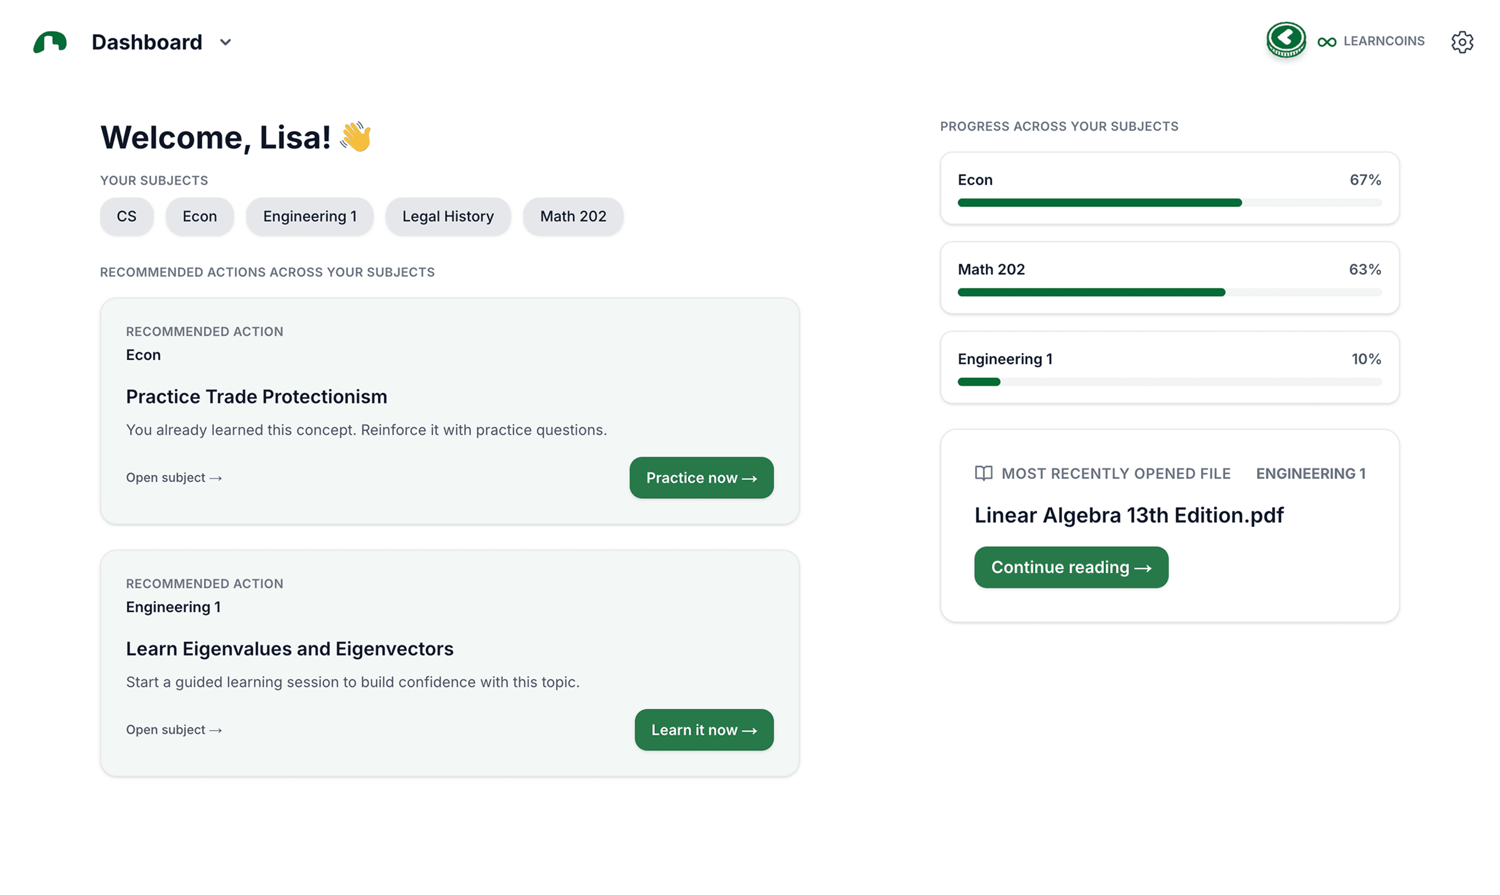
Task: Open the settings gear icon
Action: pyautogui.click(x=1461, y=42)
